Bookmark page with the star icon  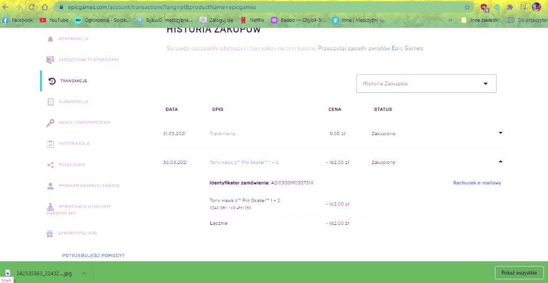(x=467, y=7)
